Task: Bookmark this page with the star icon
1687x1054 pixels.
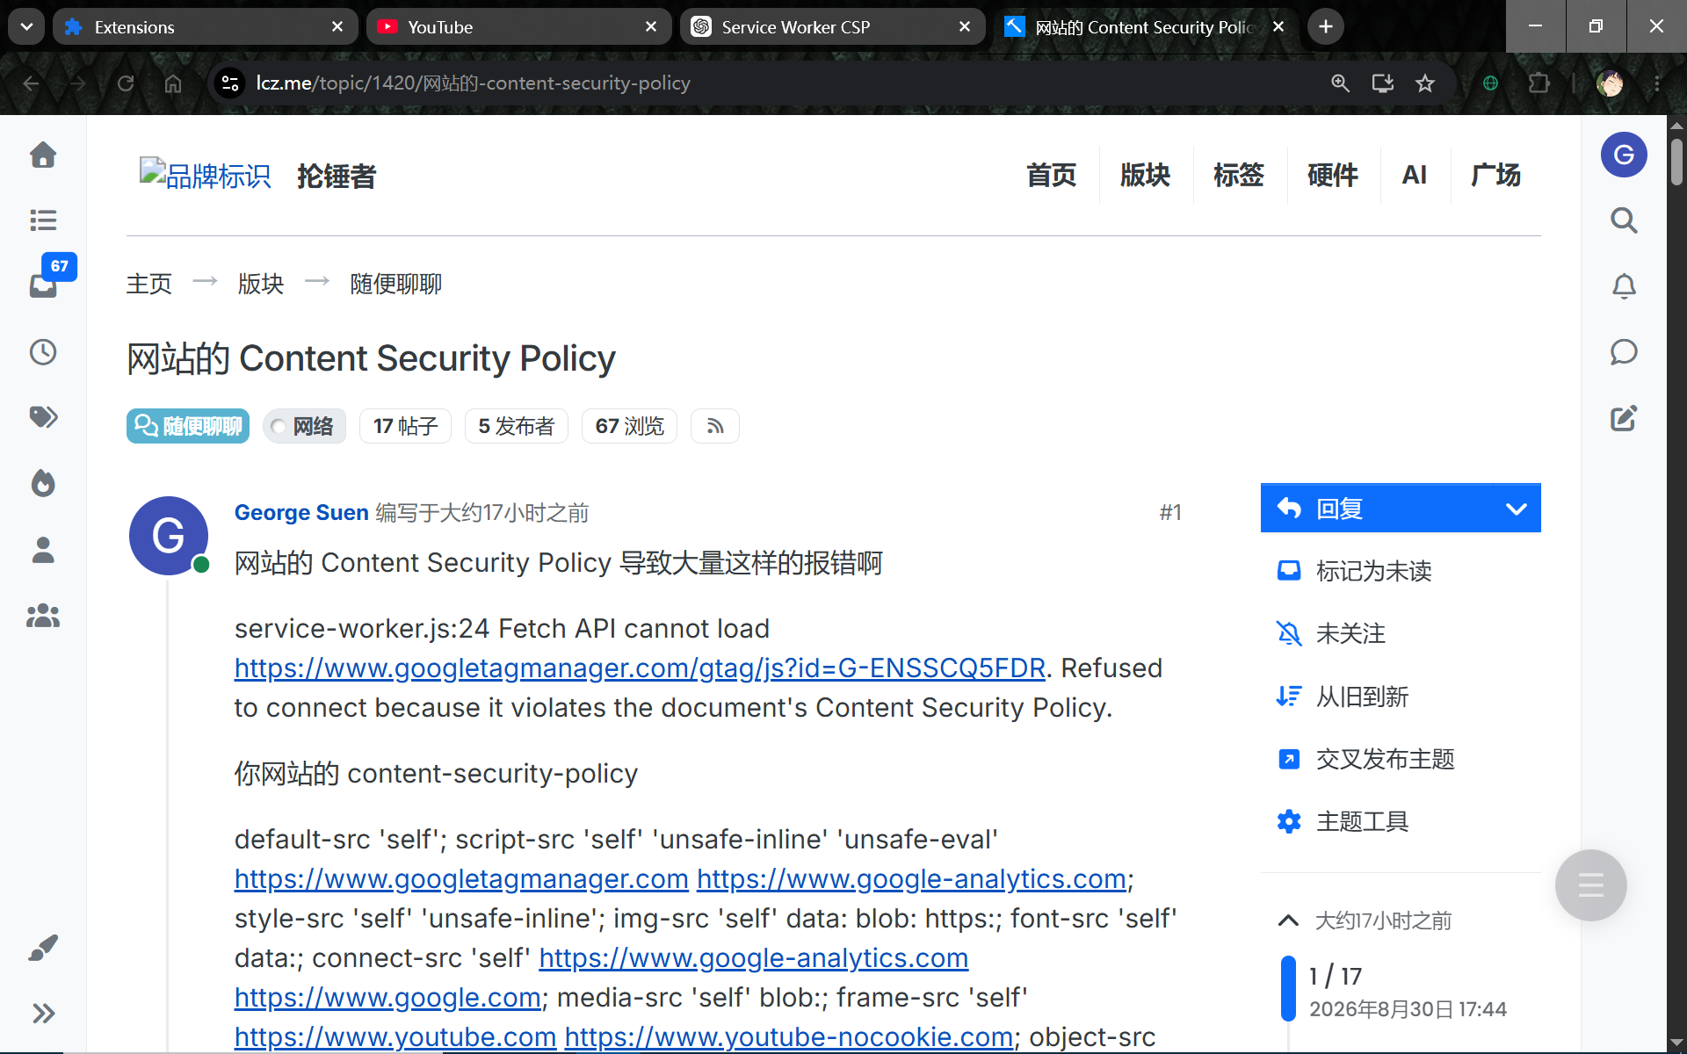Action: (x=1425, y=83)
